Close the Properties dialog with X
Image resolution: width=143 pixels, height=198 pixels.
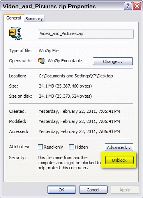tap(137, 6)
